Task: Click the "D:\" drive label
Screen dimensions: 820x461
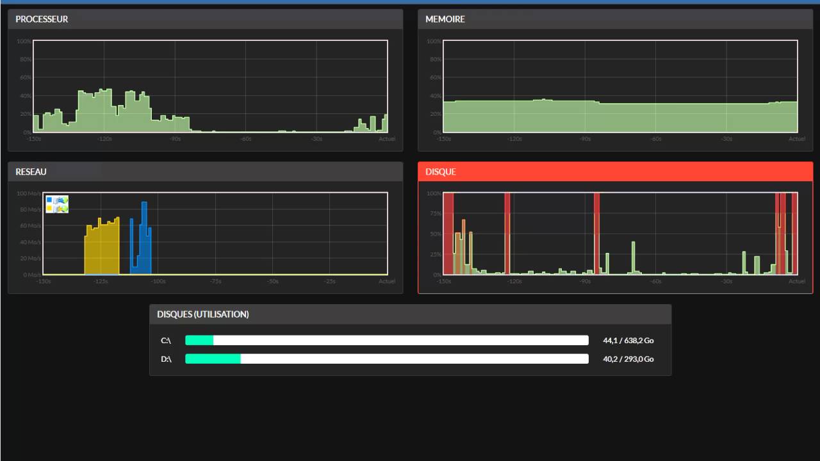Action: [x=166, y=359]
